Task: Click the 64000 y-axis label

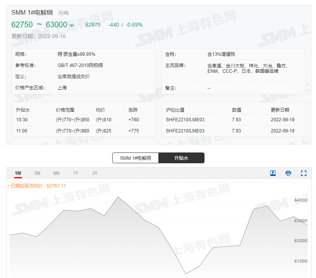Action: [301, 200]
